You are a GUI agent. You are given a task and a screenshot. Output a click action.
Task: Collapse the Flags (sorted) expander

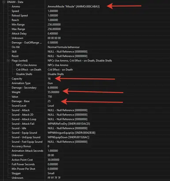tap(8, 61)
